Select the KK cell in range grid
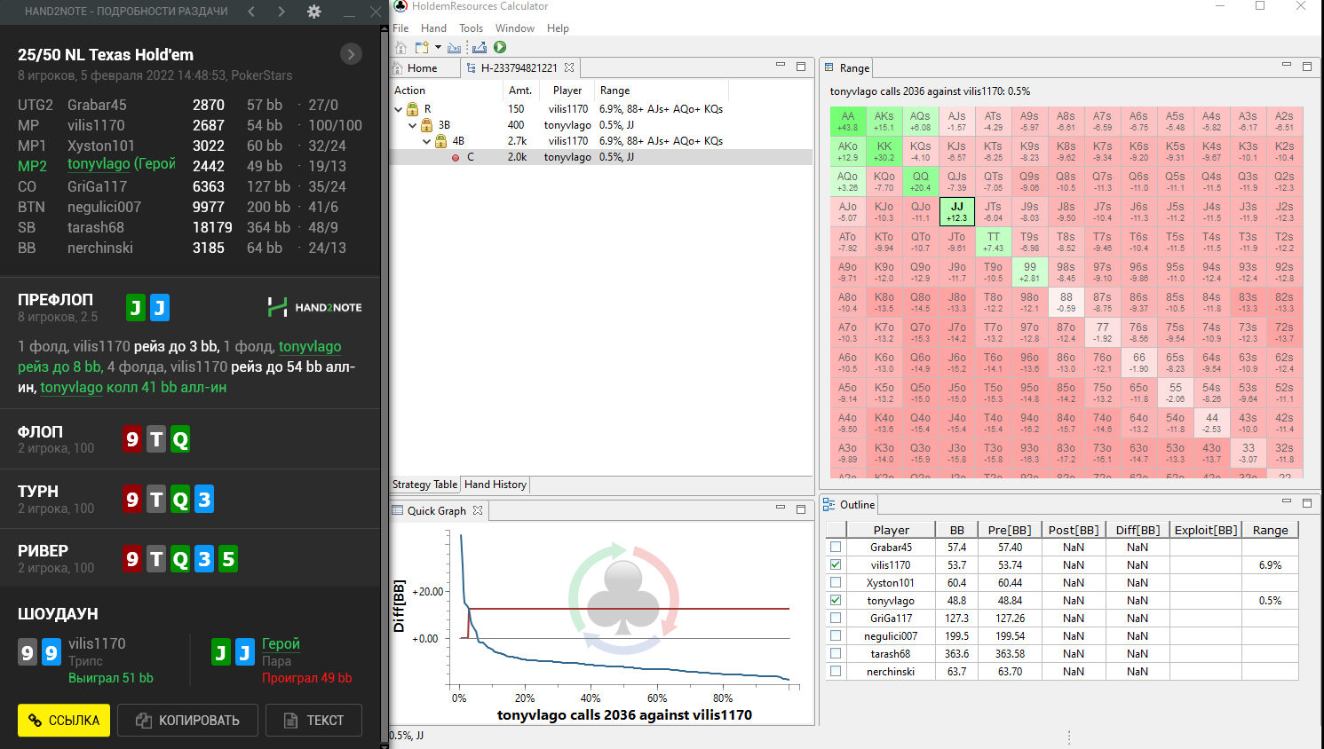Image resolution: width=1324 pixels, height=749 pixels. pos(884,152)
